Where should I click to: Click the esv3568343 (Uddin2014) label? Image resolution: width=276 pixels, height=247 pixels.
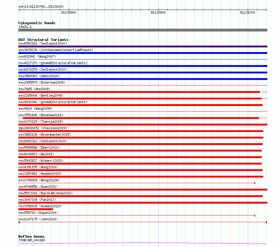(x=39, y=76)
